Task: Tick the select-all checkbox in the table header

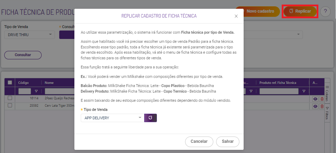Action: (x=10, y=83)
